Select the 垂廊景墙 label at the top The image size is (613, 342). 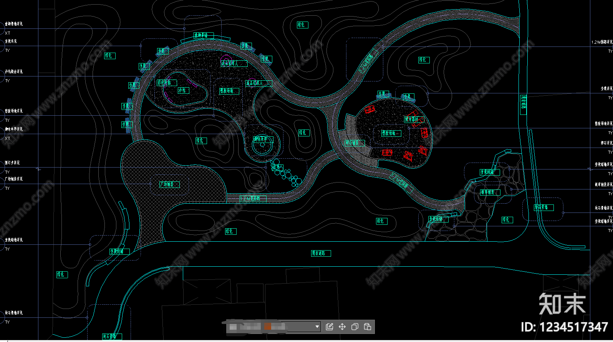(x=204, y=35)
